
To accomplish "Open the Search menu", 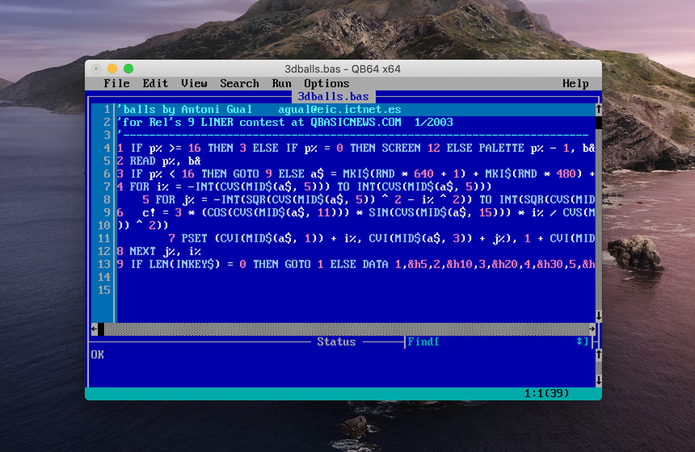I will point(239,84).
